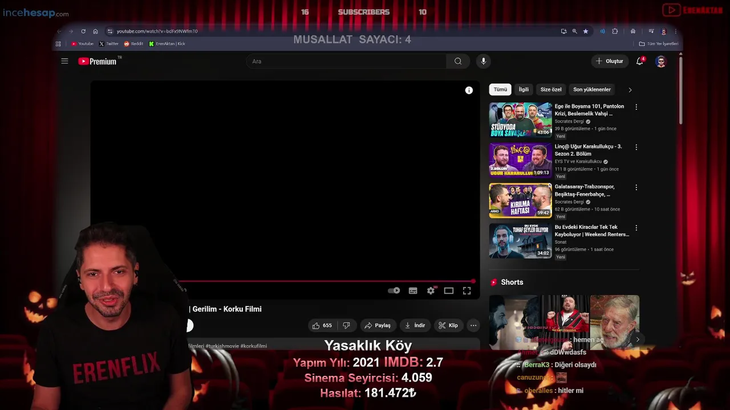Toggle the autoplay switch in player
This screenshot has height=410, width=730.
pos(394,290)
